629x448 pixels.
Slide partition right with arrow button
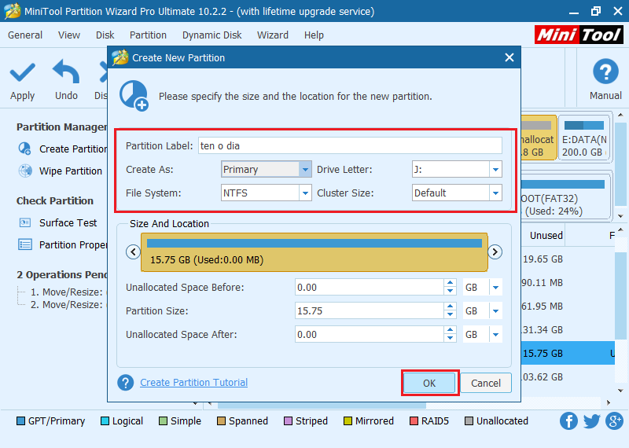[495, 252]
